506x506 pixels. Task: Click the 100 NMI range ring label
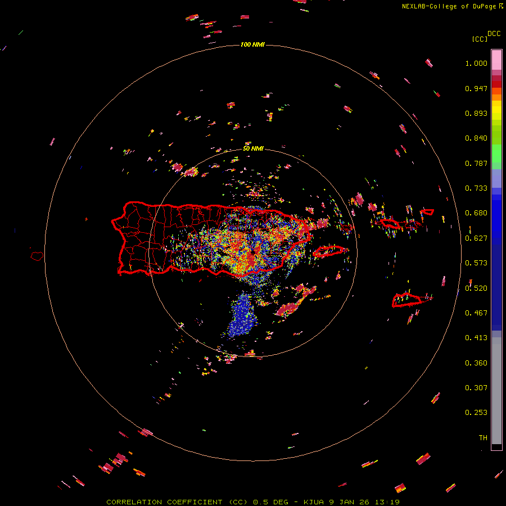(x=252, y=44)
